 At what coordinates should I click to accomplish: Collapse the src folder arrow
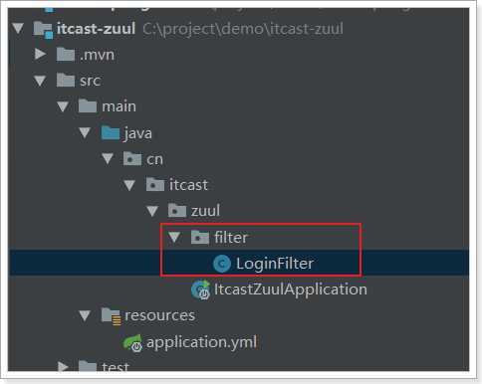(40, 81)
